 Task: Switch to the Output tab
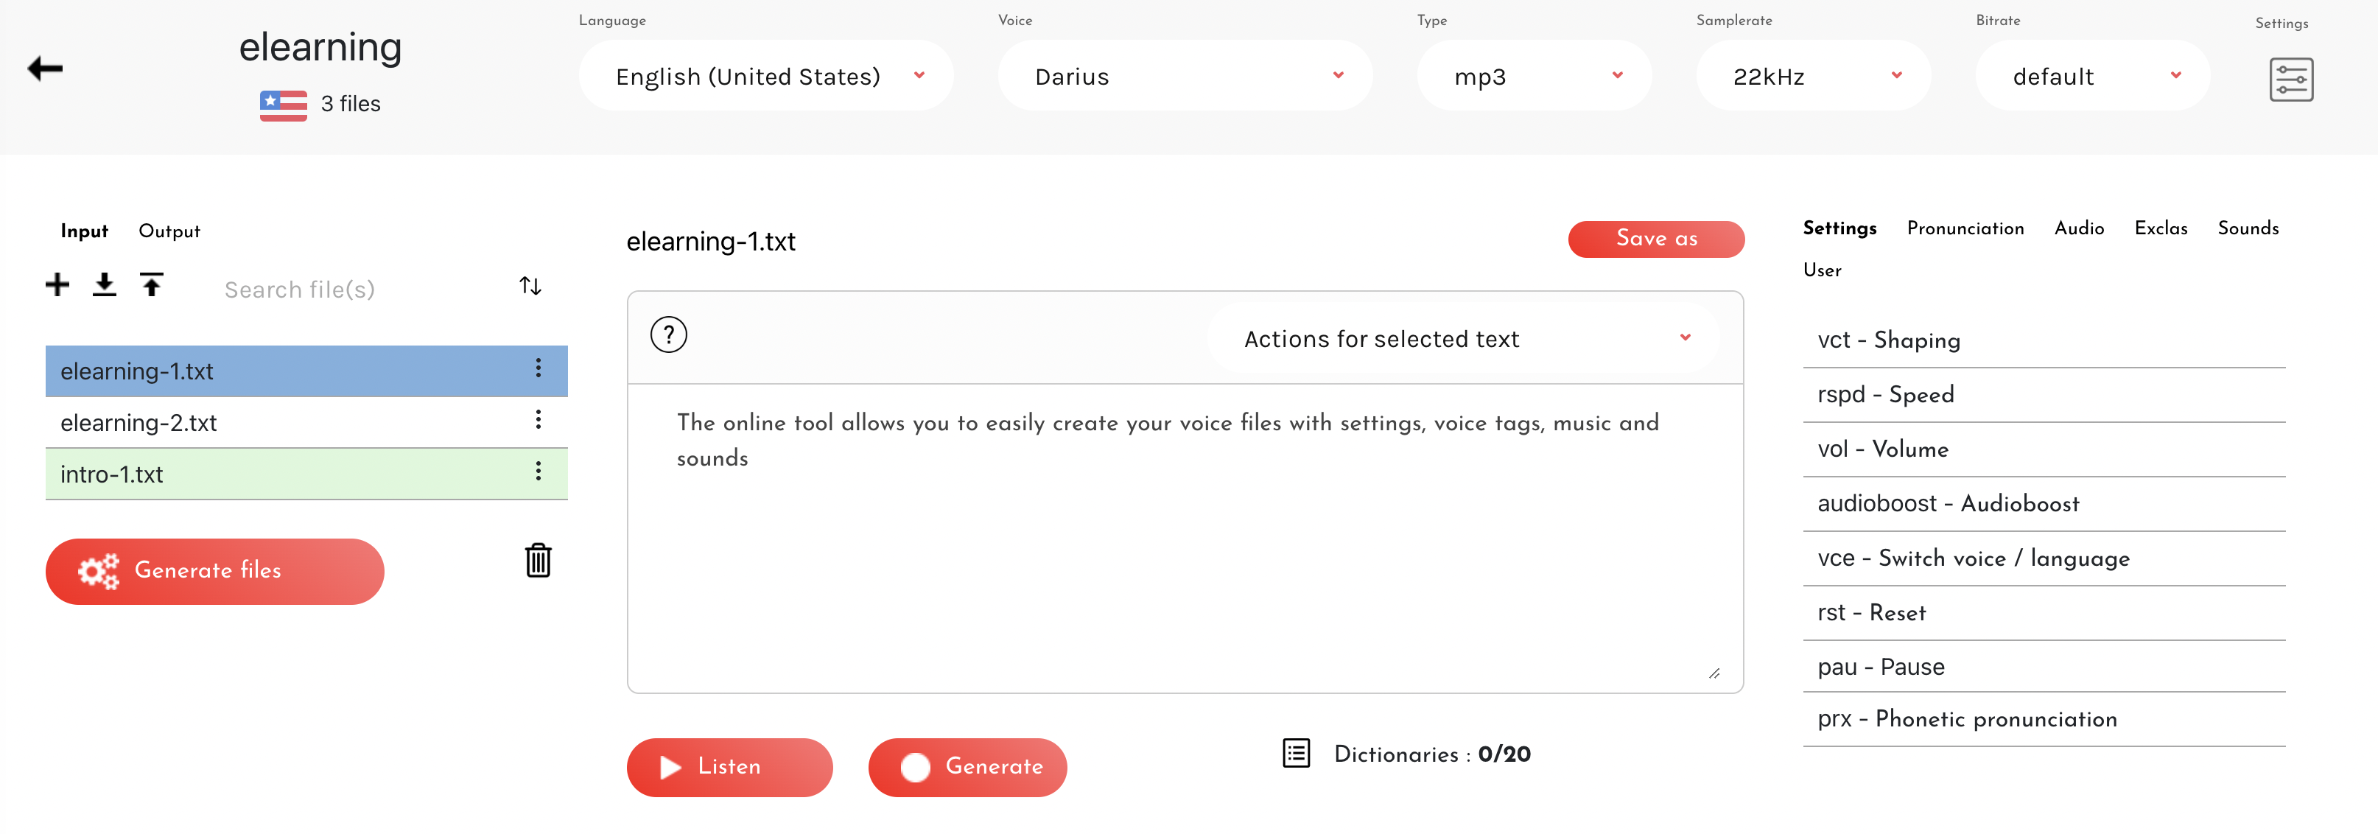(x=169, y=231)
